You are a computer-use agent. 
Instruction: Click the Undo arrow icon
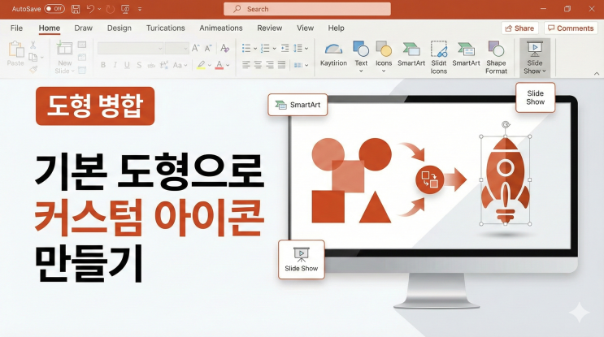(x=90, y=9)
